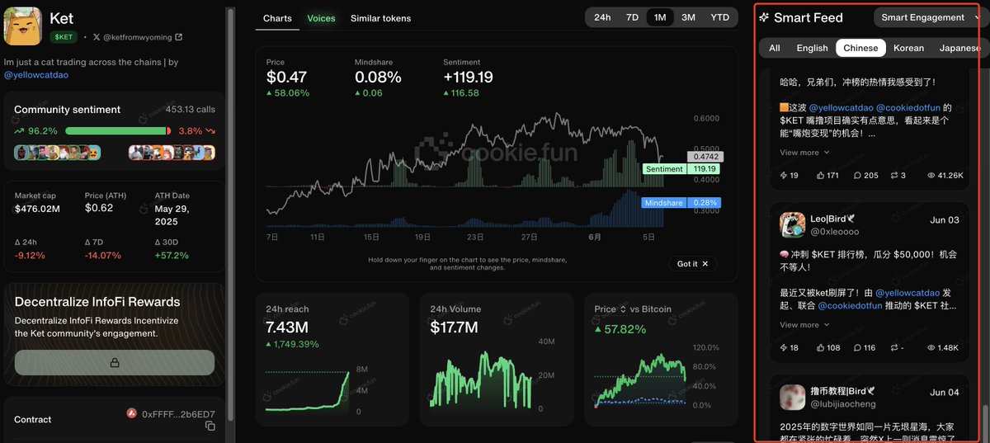Click the bearish voters avatar row

(x=172, y=152)
